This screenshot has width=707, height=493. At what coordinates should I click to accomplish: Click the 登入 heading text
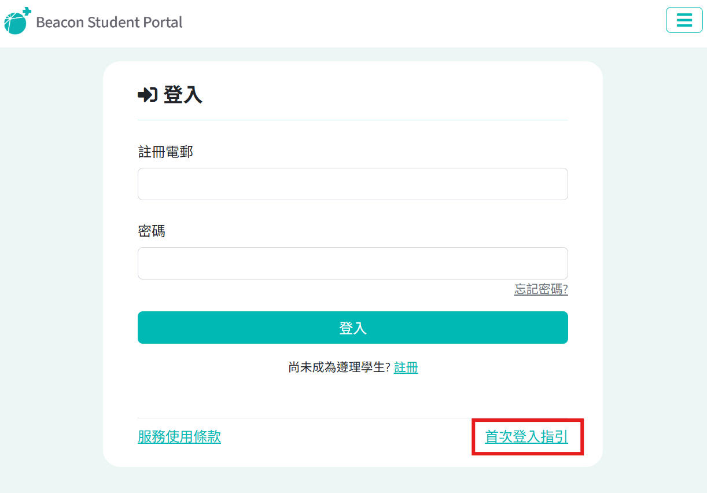pyautogui.click(x=183, y=94)
